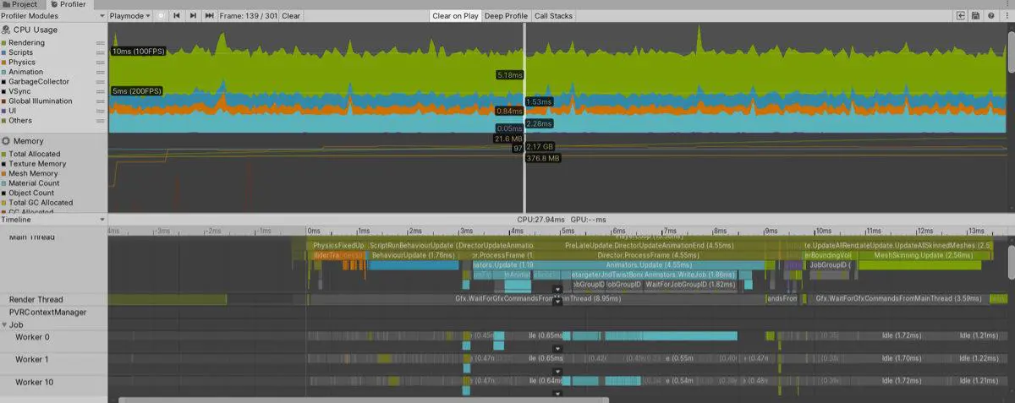1015x403 pixels.
Task: Toggle the Clear on Play option
Action: (453, 16)
